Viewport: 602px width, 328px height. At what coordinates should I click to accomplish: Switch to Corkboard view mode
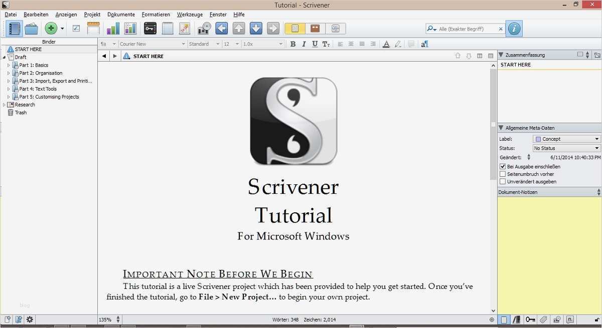coord(315,29)
